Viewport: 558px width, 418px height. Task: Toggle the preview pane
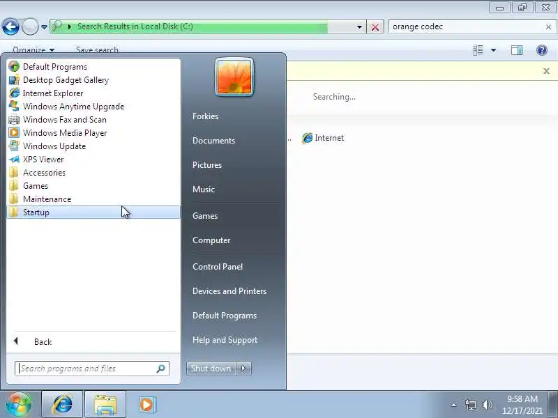pos(517,50)
